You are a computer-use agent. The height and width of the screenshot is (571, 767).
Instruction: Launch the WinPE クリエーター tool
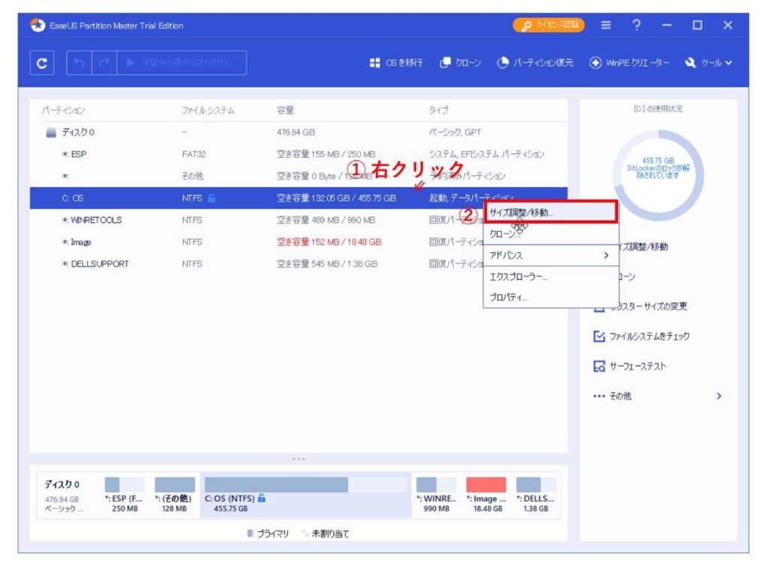[629, 63]
